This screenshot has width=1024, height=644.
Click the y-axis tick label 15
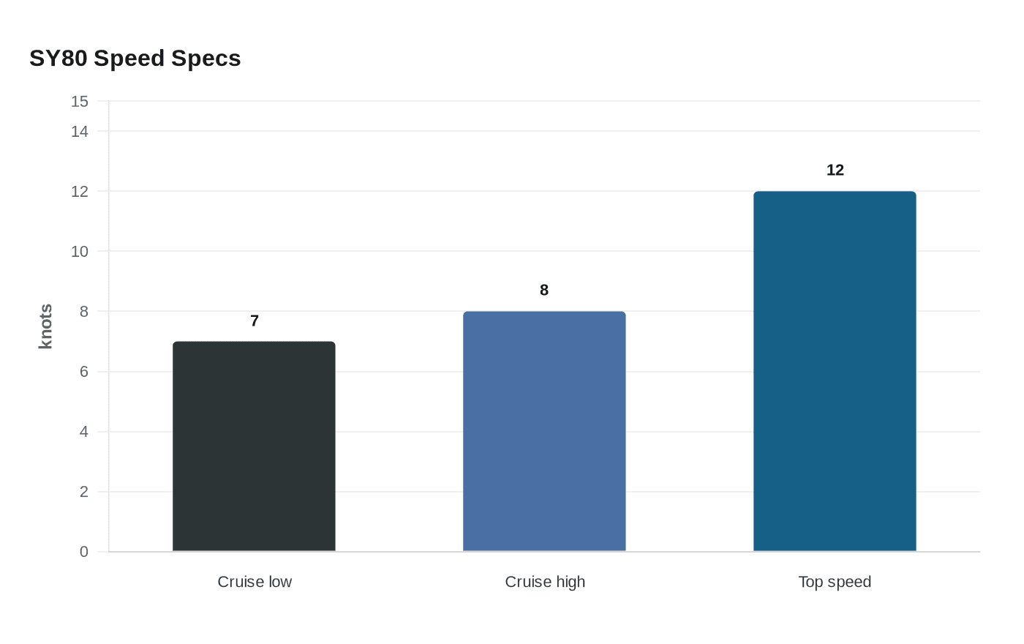[80, 102]
